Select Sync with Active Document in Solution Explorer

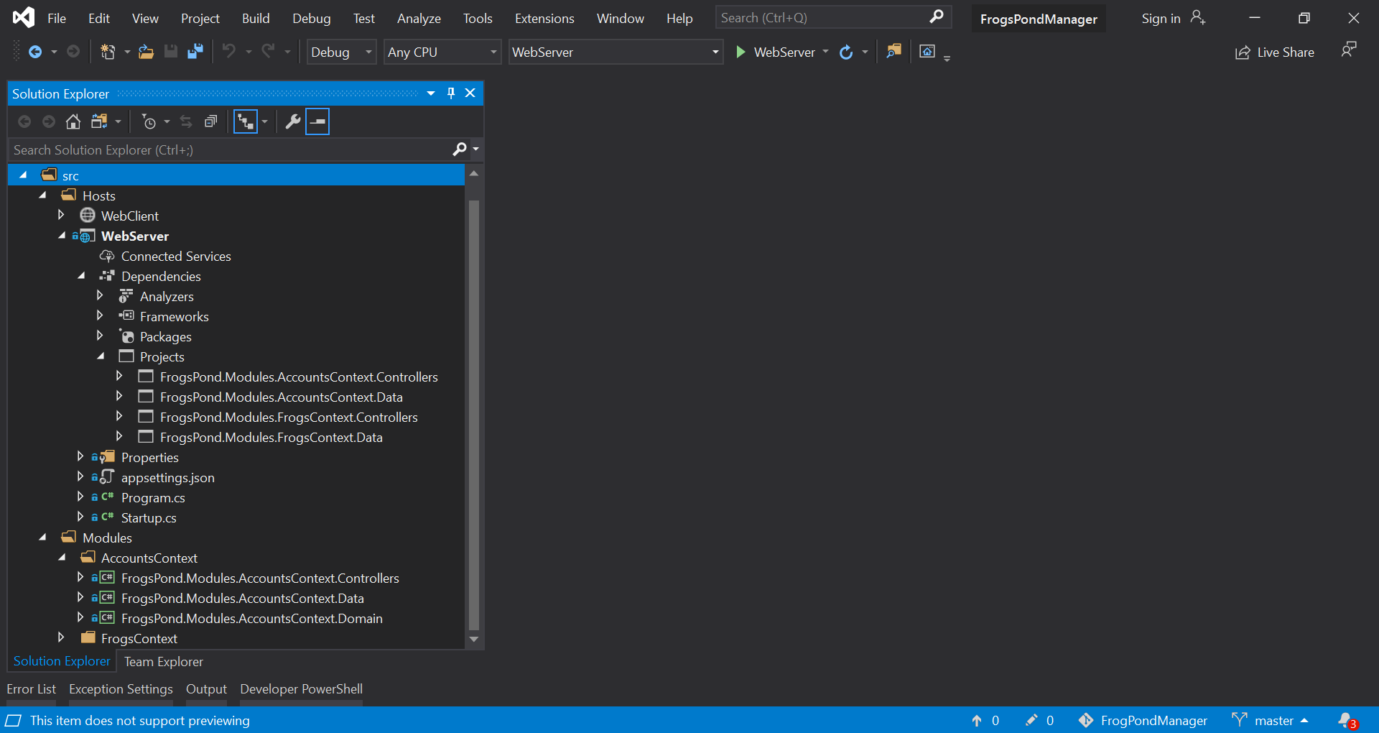[185, 121]
